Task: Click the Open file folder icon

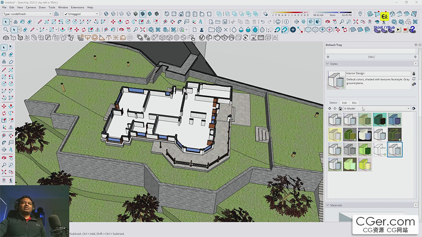Action: (x=218, y=22)
